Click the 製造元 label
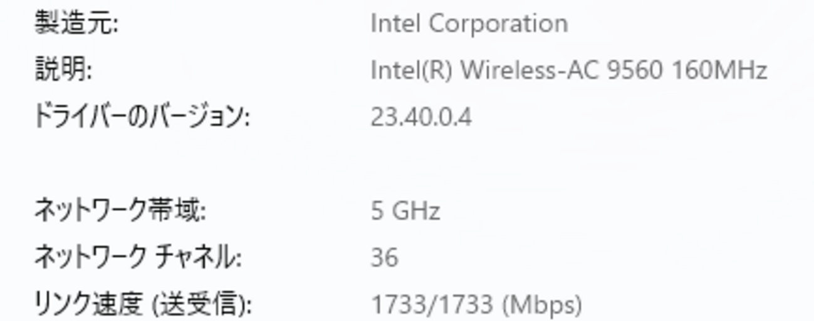Image resolution: width=814 pixels, height=321 pixels. coord(75,24)
